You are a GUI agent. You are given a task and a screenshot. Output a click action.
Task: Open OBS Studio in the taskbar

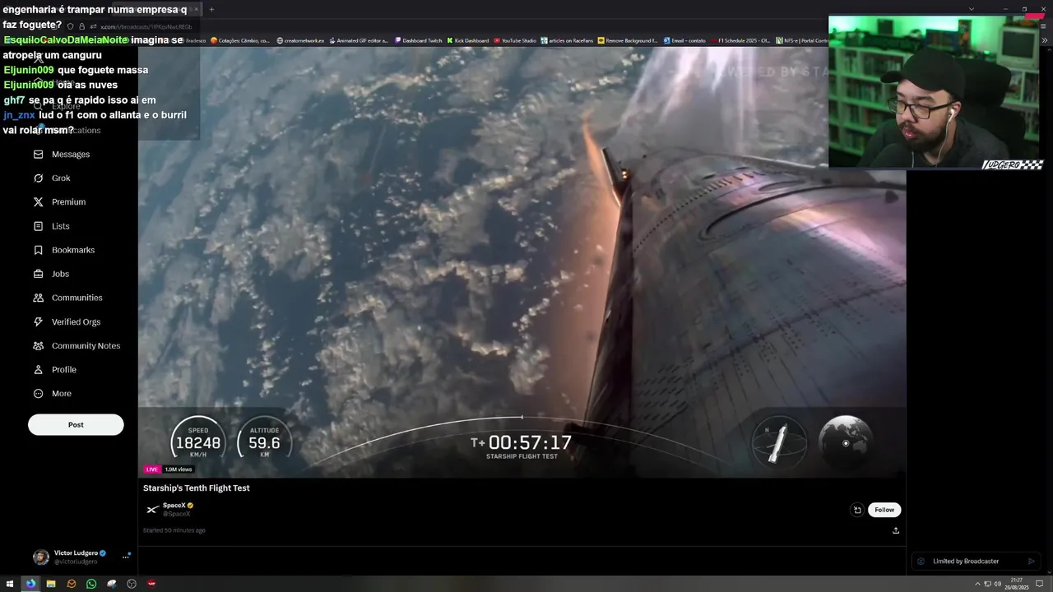pos(132,584)
